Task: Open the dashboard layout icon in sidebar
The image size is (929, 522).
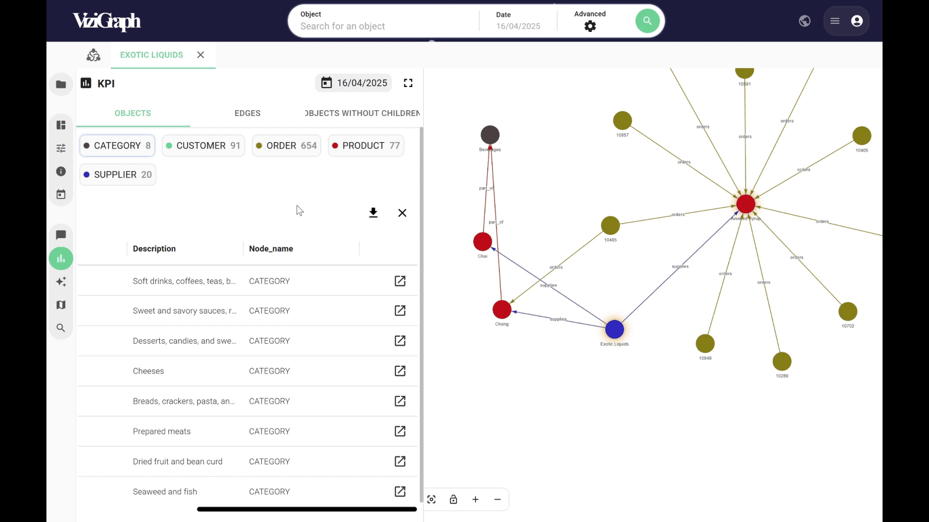Action: click(61, 125)
